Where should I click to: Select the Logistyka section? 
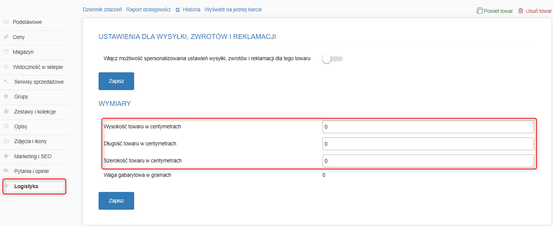click(x=26, y=186)
